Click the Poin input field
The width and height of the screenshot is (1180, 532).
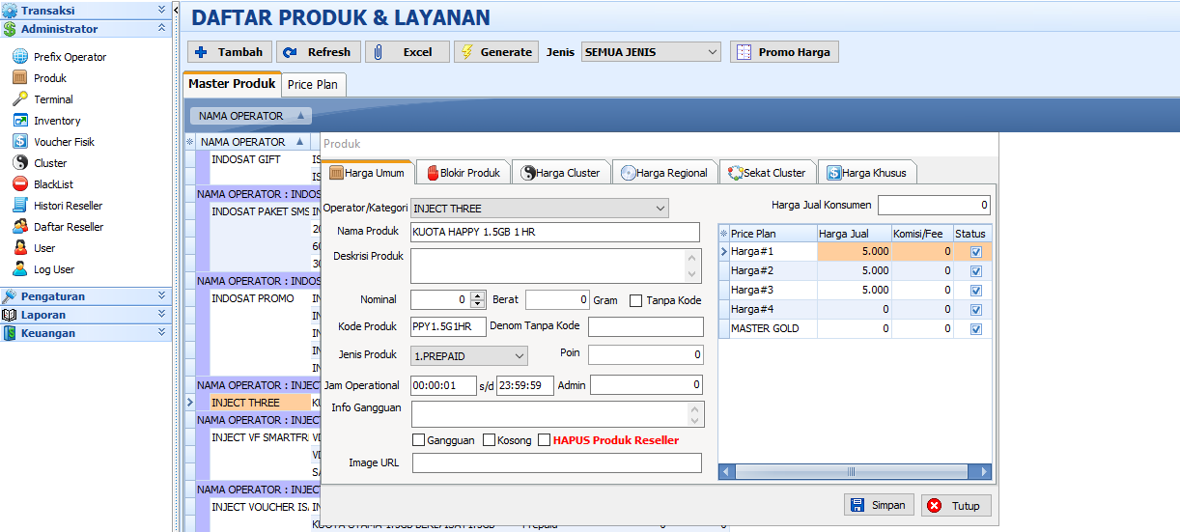[646, 354]
